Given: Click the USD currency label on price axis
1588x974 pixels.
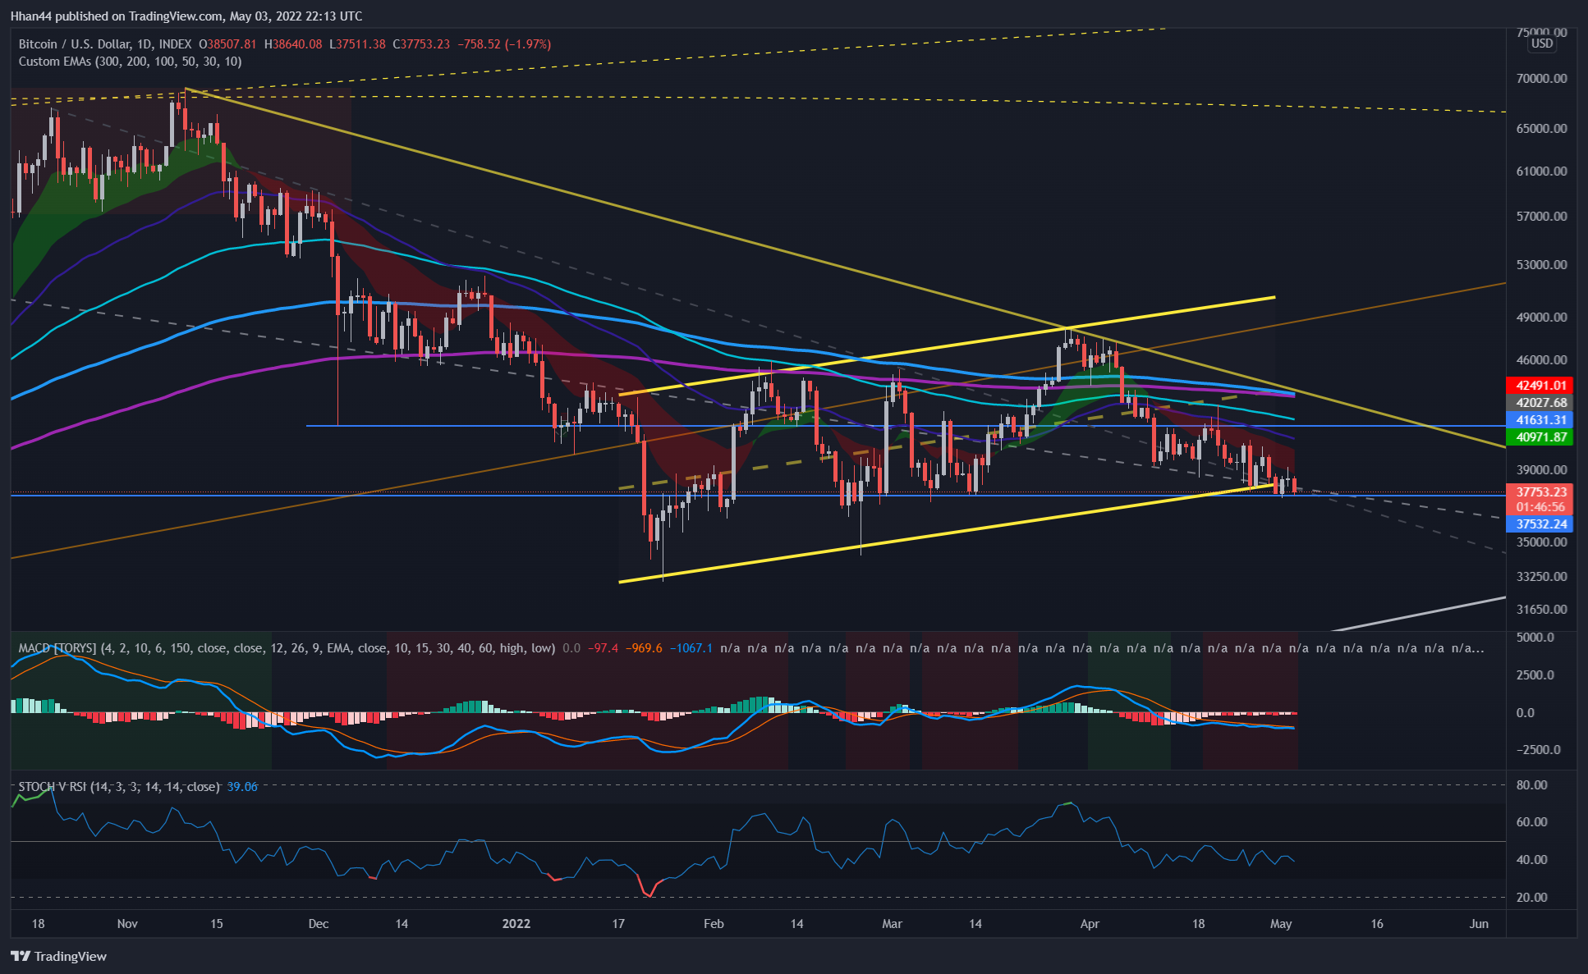Looking at the screenshot, I should [x=1541, y=43].
